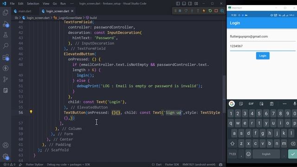This screenshot has width=297, height=167.
Task: Click the lightbulb code action on line 56
Action: click(31, 112)
